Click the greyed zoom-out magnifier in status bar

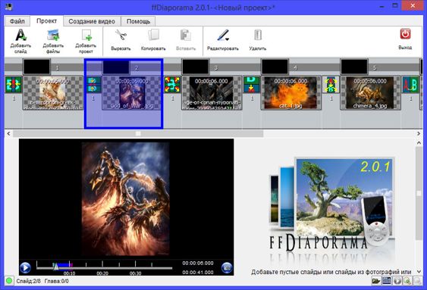click(x=417, y=281)
